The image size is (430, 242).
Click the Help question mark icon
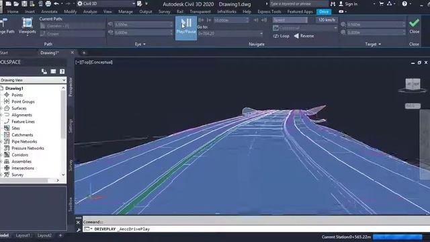tap(404, 4)
